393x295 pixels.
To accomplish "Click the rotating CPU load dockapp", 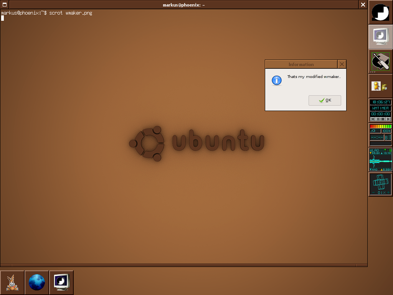I will coord(380,184).
